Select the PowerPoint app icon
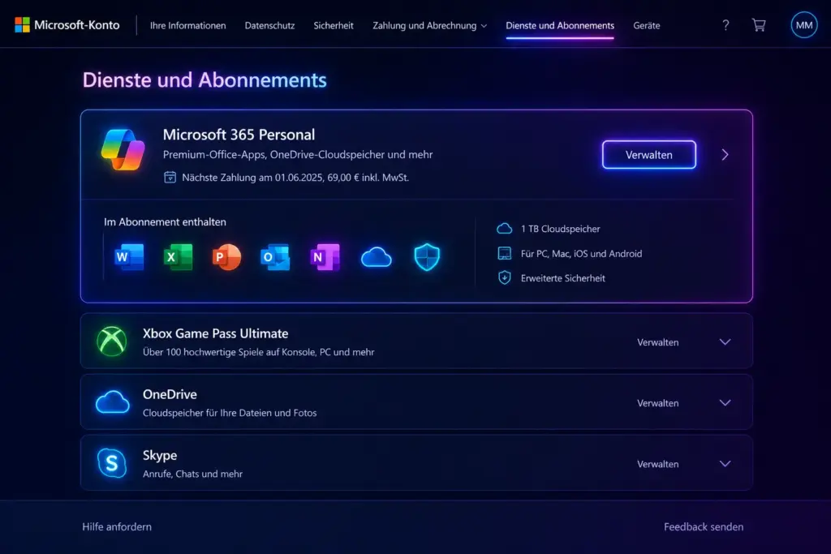Viewport: 831px width, 554px height. [226, 257]
